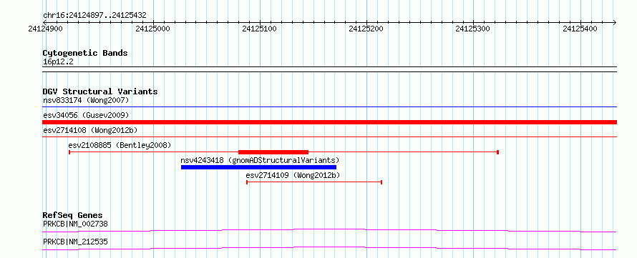Click the esv2714108 (Wong2012b) label
Viewport: 637px width, 258px height.
[91, 130]
